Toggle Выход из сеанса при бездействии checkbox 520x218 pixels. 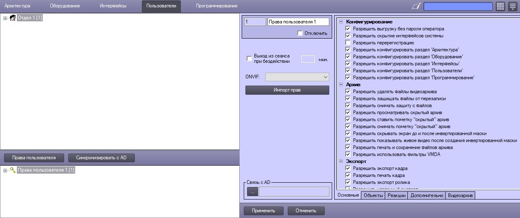[x=249, y=59]
